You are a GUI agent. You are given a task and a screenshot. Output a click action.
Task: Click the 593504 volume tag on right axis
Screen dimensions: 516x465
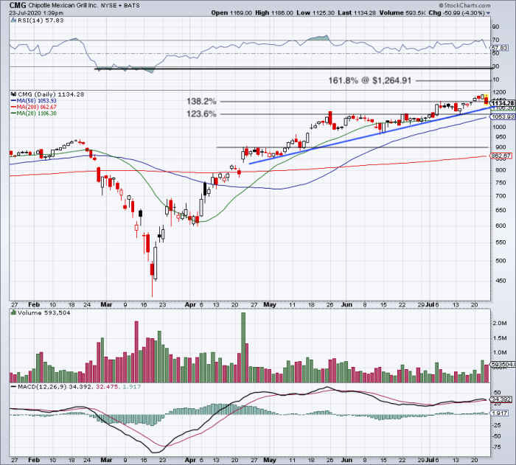503,364
